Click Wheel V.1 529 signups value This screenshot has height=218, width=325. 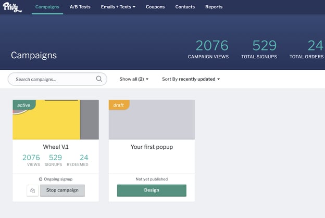[x=55, y=158]
